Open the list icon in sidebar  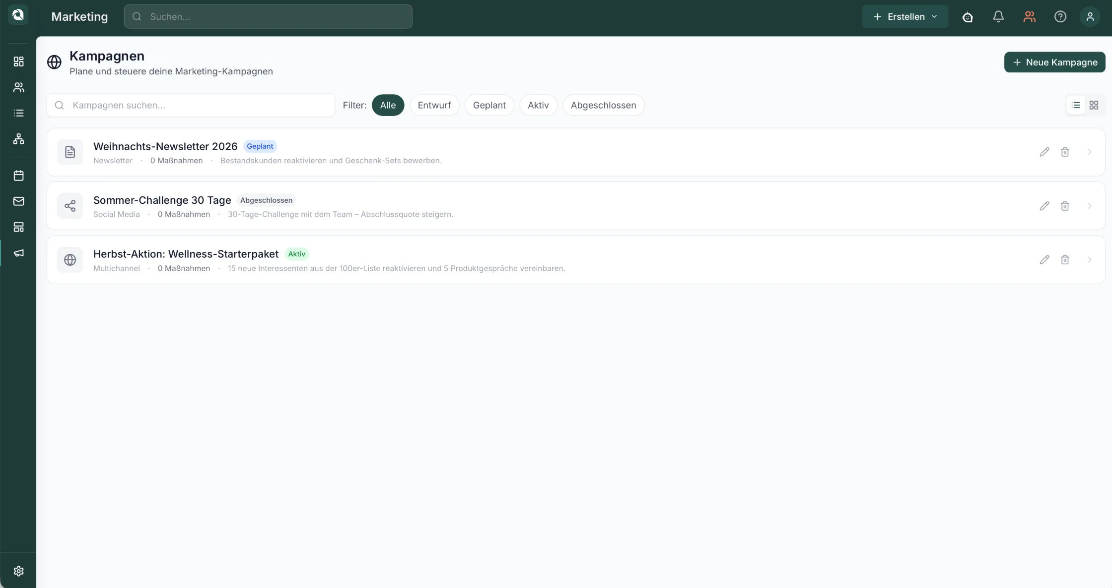click(18, 113)
